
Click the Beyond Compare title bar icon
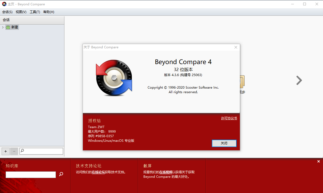[x=4, y=4]
